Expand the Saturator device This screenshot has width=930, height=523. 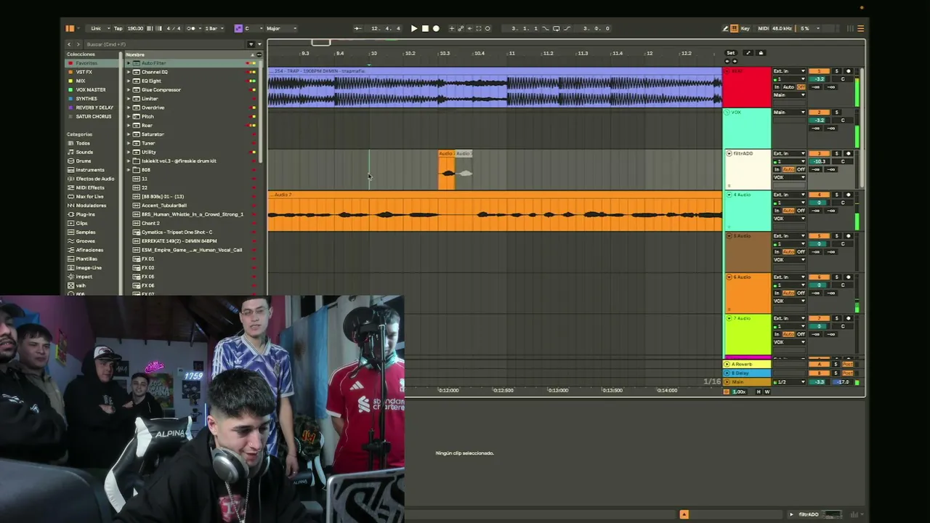(129, 134)
